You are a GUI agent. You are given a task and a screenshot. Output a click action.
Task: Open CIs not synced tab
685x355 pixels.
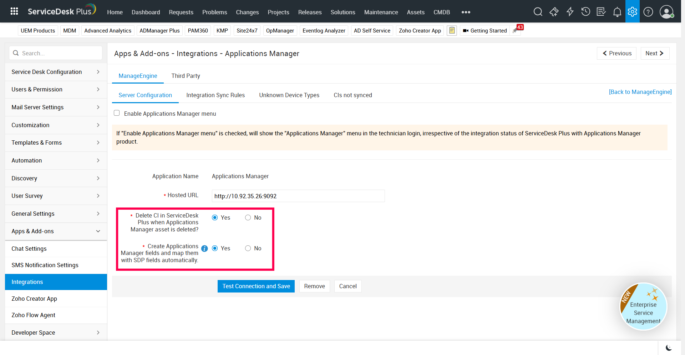click(353, 95)
